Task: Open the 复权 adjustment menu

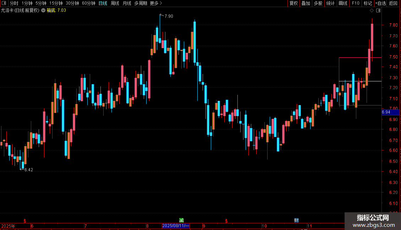Action: pyautogui.click(x=293, y=3)
